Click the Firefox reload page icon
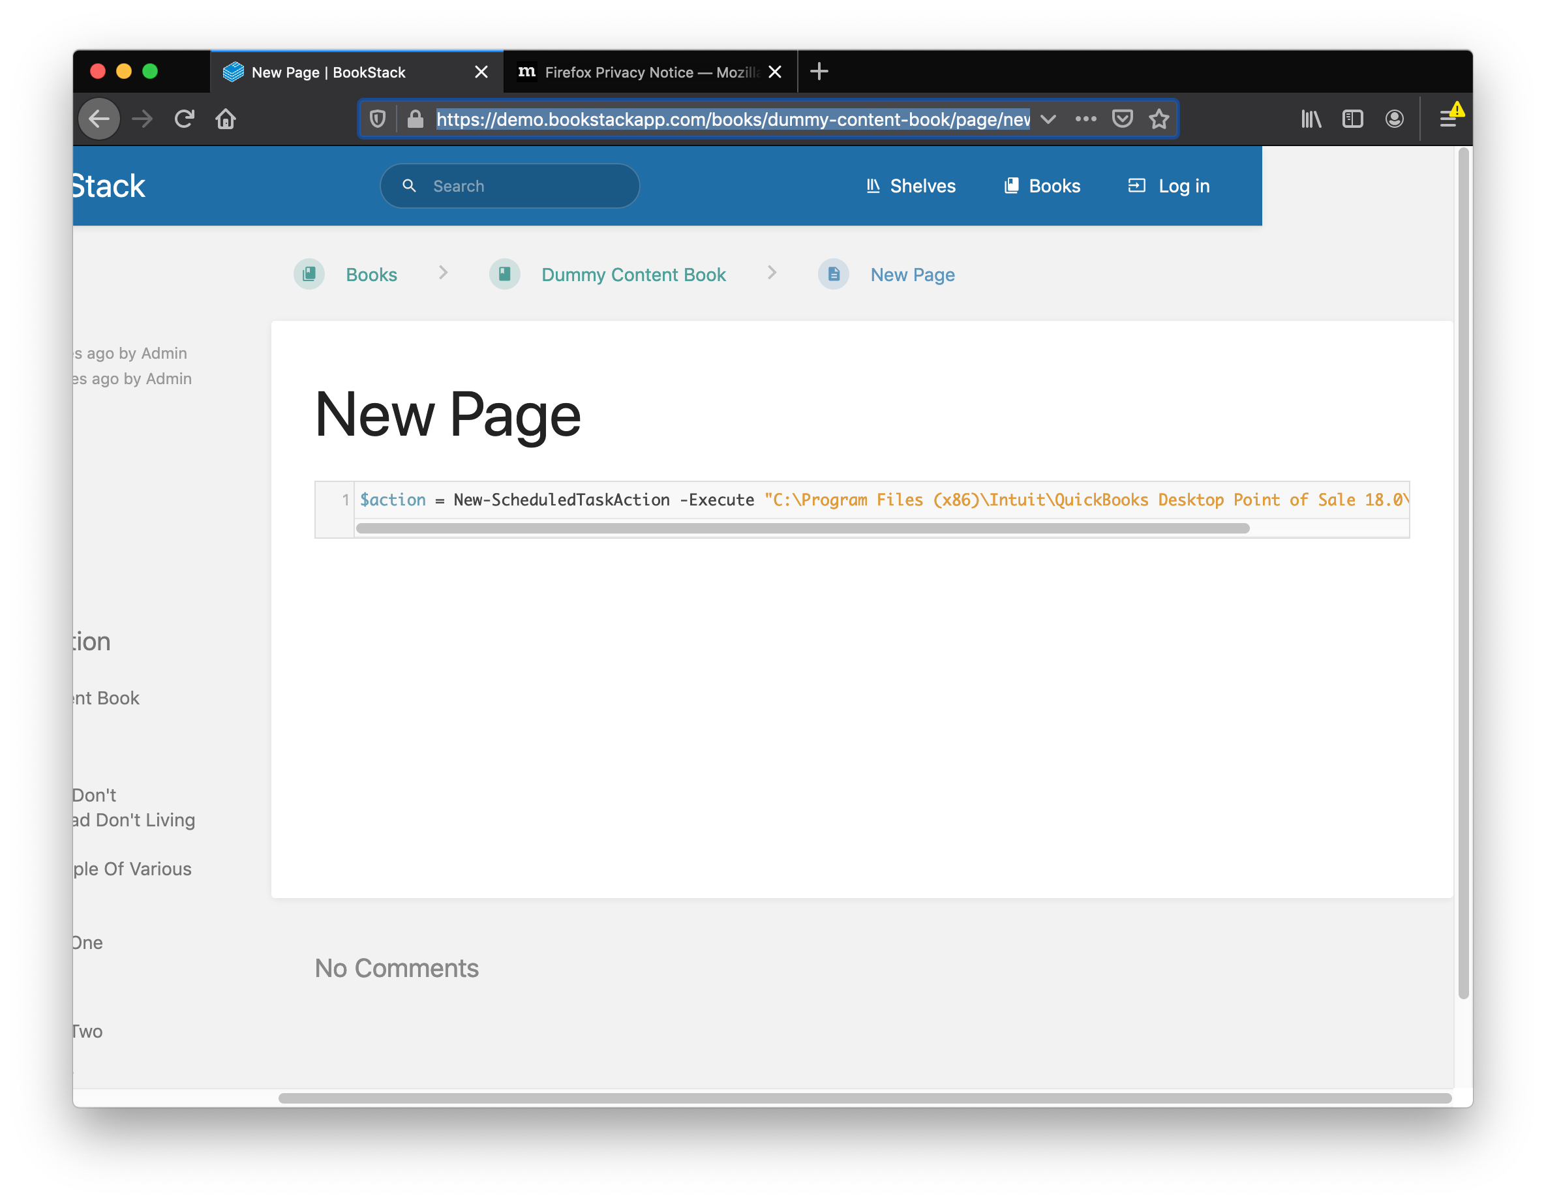 184,119
